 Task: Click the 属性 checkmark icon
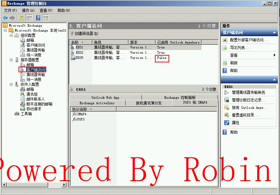(x=227, y=123)
